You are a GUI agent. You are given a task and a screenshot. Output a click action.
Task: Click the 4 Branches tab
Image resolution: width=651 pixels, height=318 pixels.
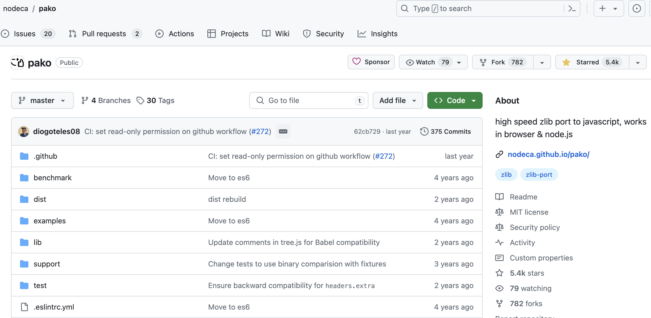106,100
